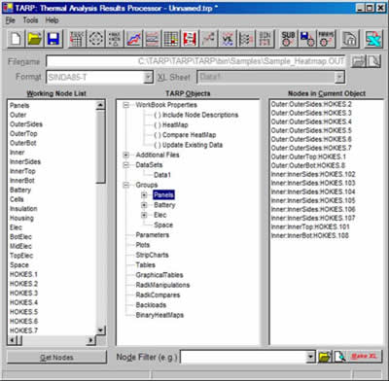The image size is (389, 381).
Task: Click up arrow of Working Node List scrollbar
Action: click(101, 105)
